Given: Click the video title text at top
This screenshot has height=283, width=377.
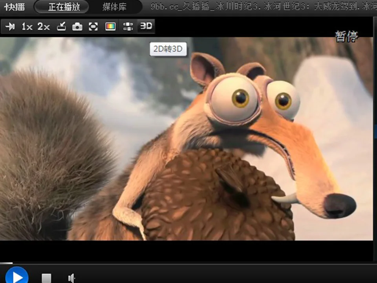Looking at the screenshot, I should (x=264, y=7).
